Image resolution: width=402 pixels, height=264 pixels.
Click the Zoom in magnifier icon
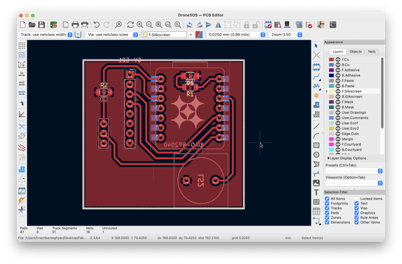(140, 25)
